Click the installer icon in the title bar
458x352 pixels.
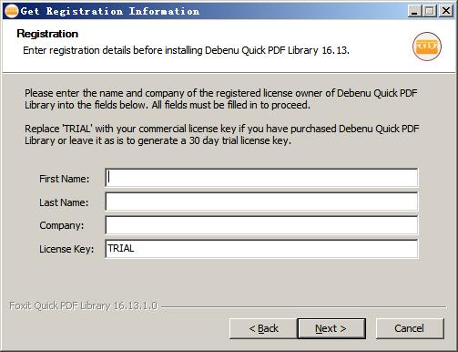point(12,11)
